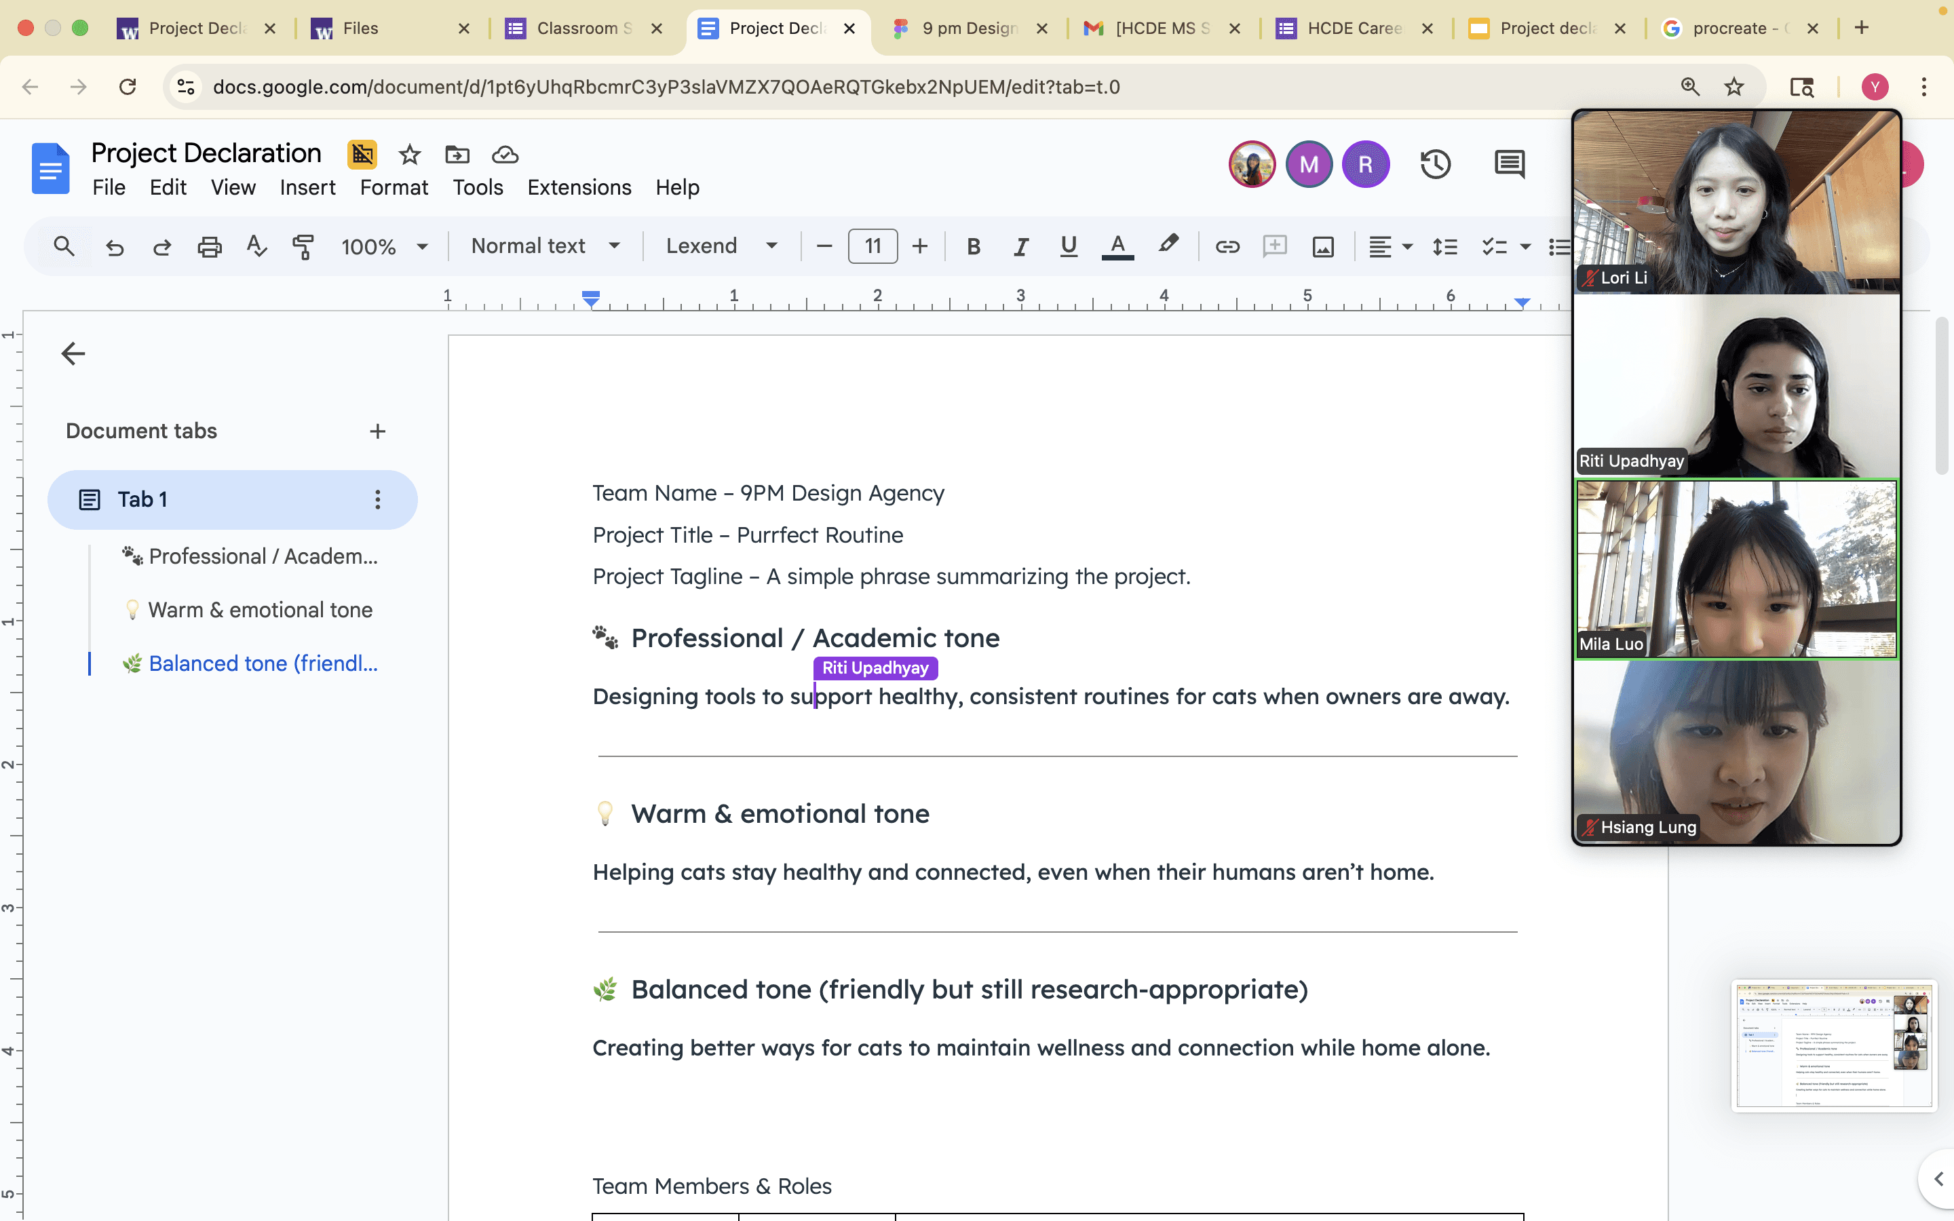Switch to the 9 pm Design browser tab
This screenshot has width=1954, height=1221.
968,28
